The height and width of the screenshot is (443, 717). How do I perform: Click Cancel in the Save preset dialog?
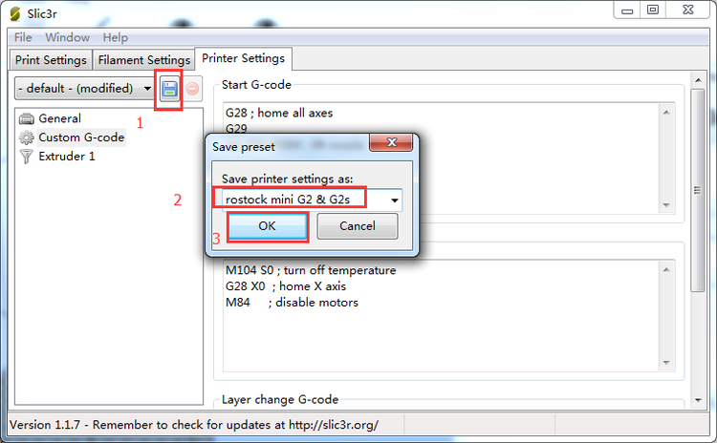tap(358, 226)
